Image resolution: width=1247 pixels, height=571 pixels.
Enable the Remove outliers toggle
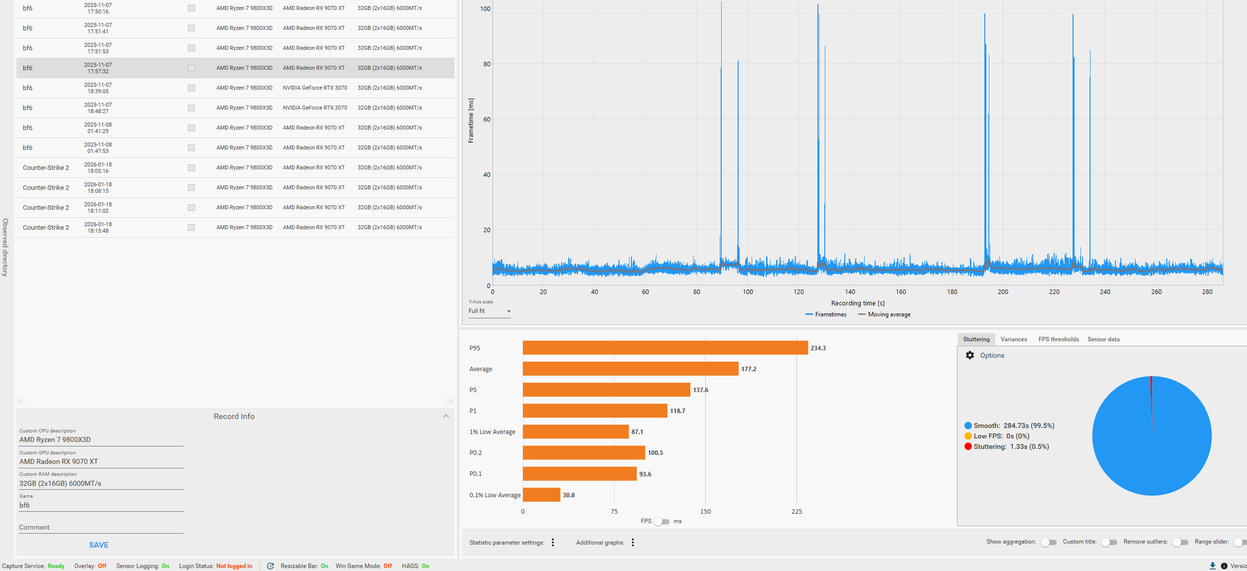point(1180,542)
